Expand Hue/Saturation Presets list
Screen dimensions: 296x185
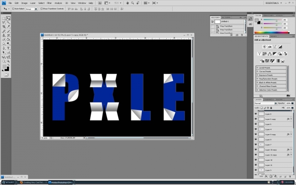point(258,79)
